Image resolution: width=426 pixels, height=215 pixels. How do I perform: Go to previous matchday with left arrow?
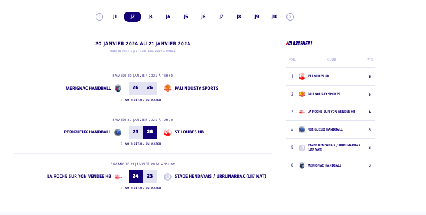99,17
